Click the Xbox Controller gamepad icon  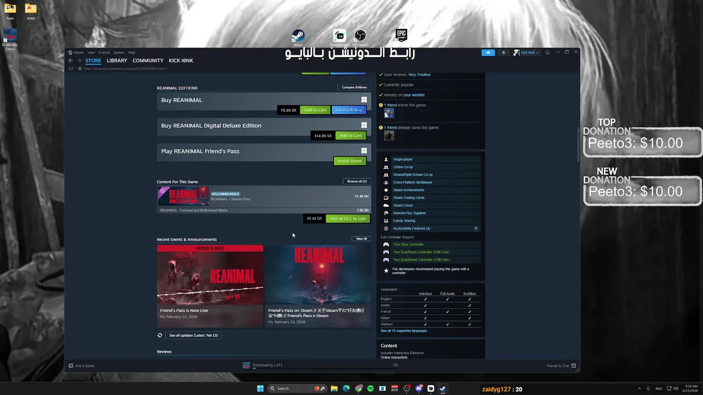click(386, 244)
